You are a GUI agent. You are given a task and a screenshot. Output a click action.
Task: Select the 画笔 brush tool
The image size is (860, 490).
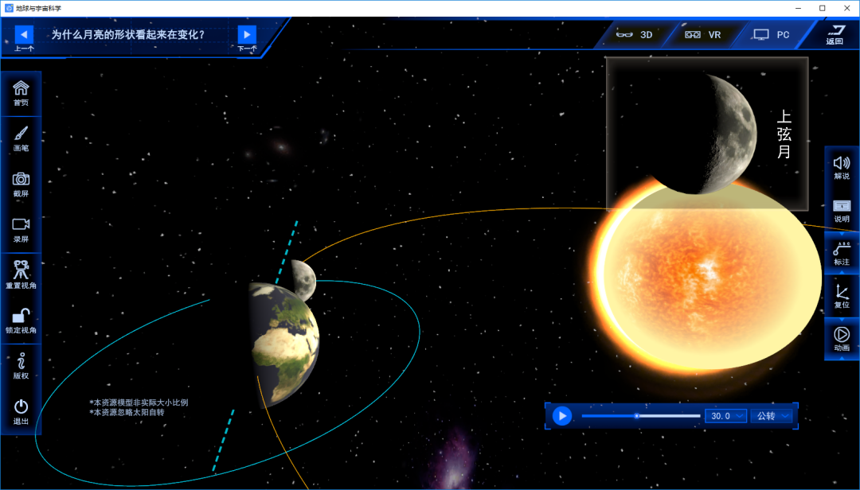coord(21,138)
